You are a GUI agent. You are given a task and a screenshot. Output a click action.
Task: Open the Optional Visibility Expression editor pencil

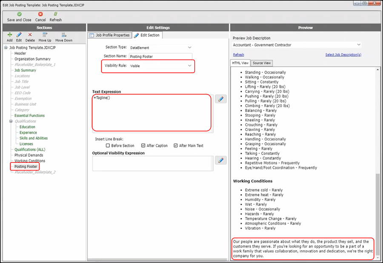[x=220, y=160]
